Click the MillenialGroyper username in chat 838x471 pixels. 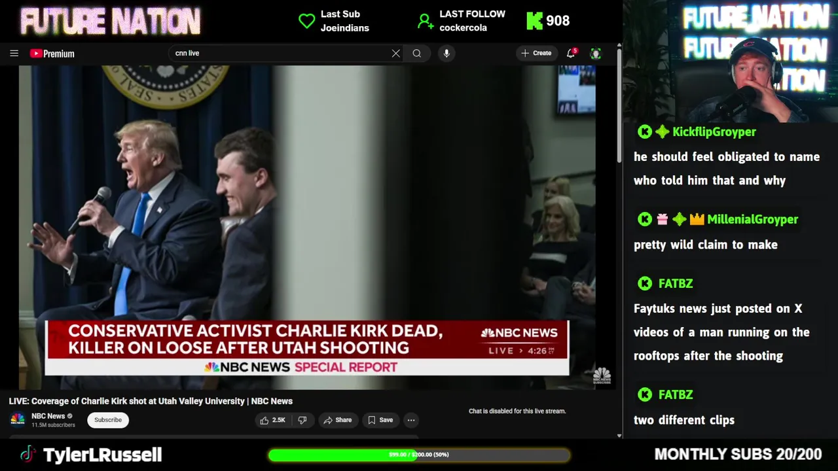753,220
